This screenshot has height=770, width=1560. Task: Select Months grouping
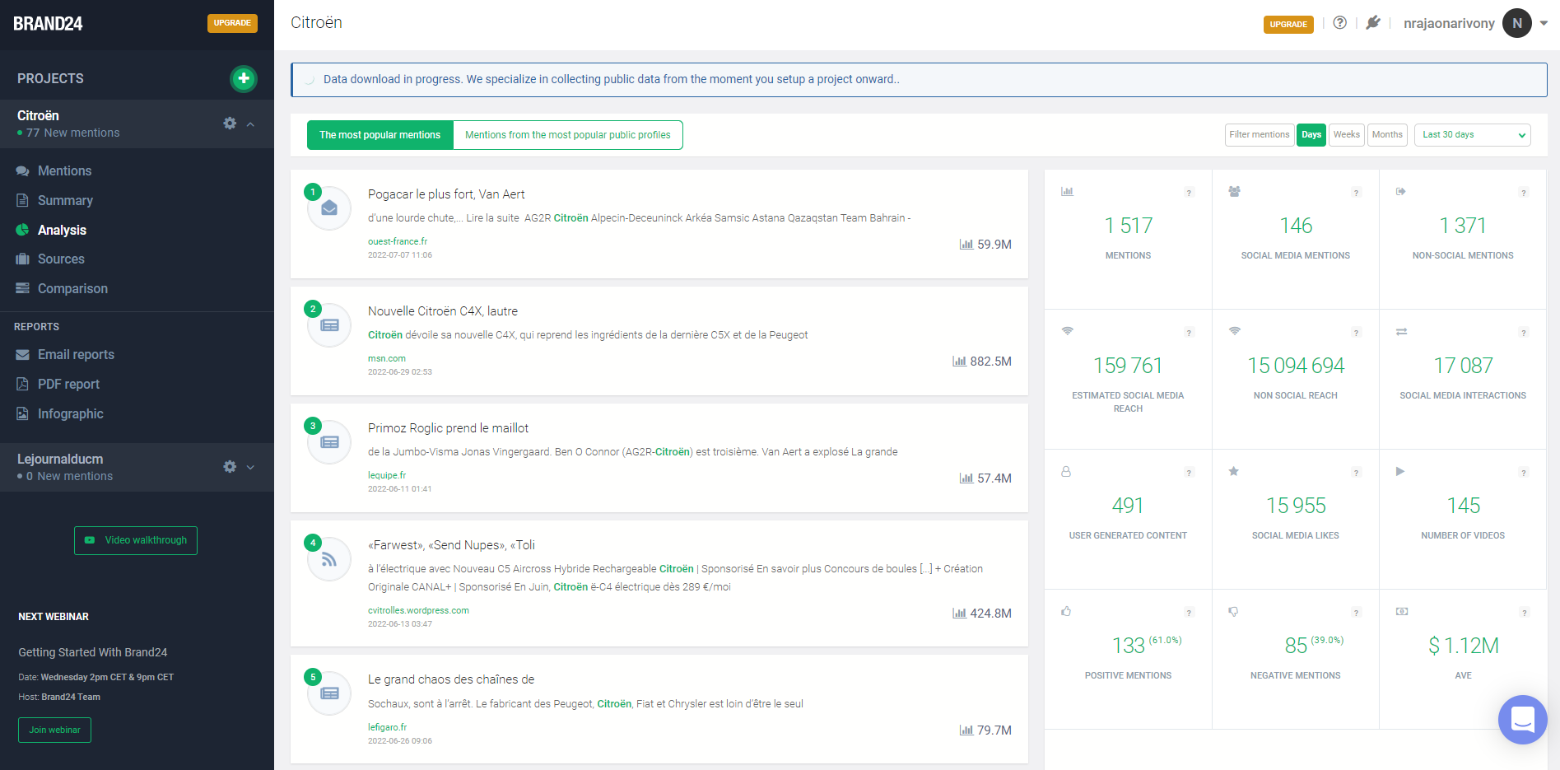(x=1387, y=135)
